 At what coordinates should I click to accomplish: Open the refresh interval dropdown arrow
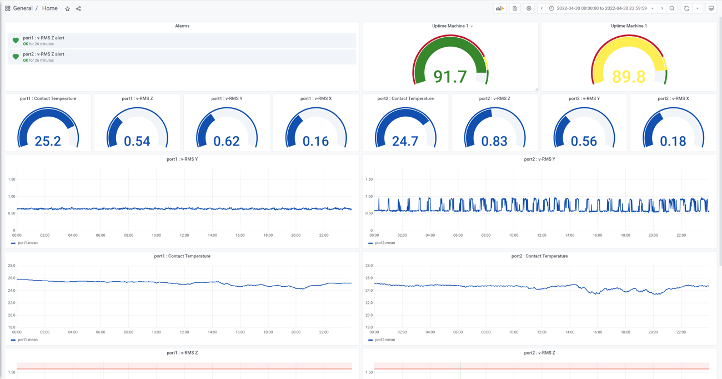pyautogui.click(x=698, y=8)
